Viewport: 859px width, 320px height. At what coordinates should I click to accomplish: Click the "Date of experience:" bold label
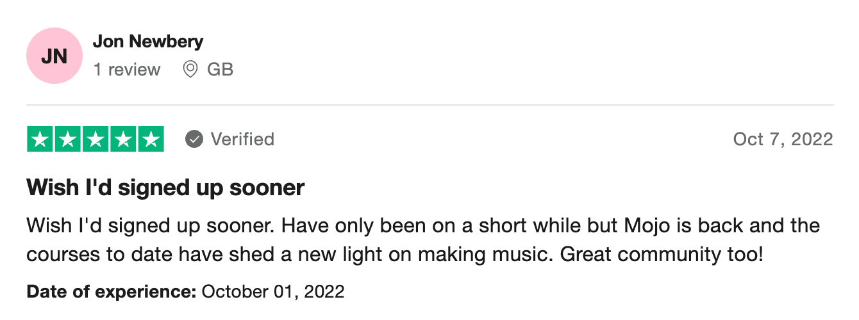[111, 292]
